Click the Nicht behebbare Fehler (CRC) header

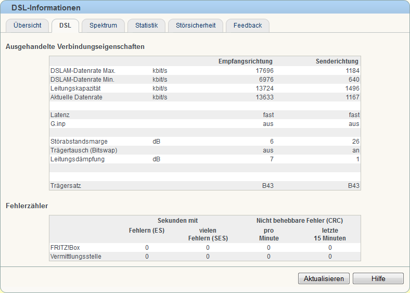(x=299, y=221)
